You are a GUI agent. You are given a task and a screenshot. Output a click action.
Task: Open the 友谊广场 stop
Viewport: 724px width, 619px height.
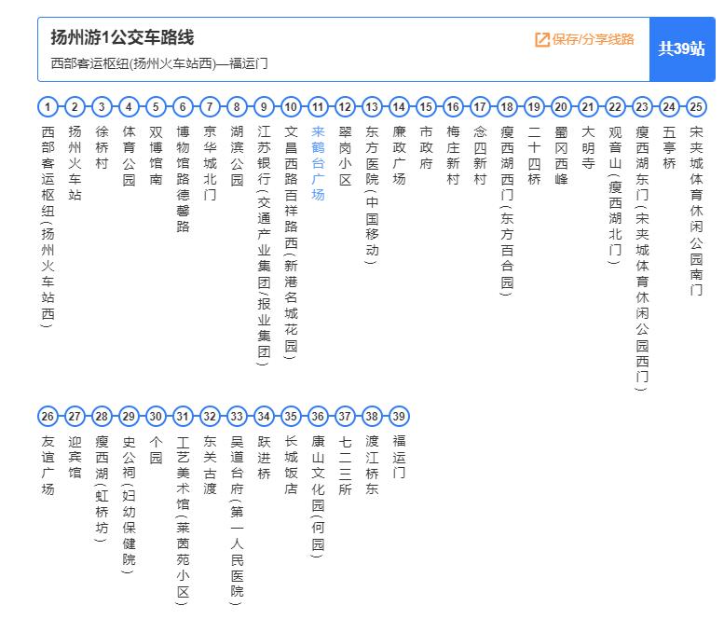(x=48, y=465)
